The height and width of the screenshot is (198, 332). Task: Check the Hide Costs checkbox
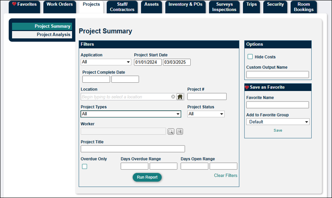click(250, 57)
